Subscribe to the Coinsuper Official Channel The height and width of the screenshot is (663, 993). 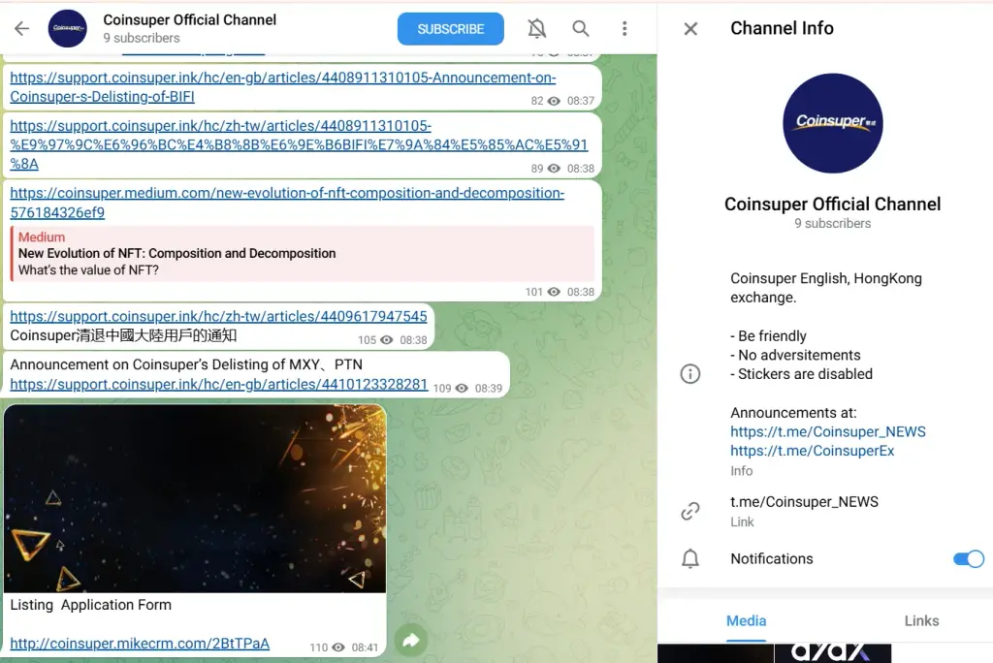pos(450,28)
